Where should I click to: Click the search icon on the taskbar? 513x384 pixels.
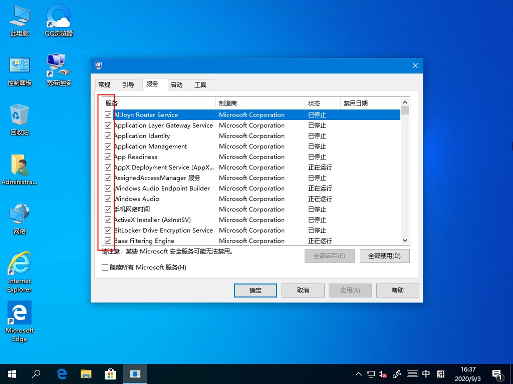click(37, 373)
